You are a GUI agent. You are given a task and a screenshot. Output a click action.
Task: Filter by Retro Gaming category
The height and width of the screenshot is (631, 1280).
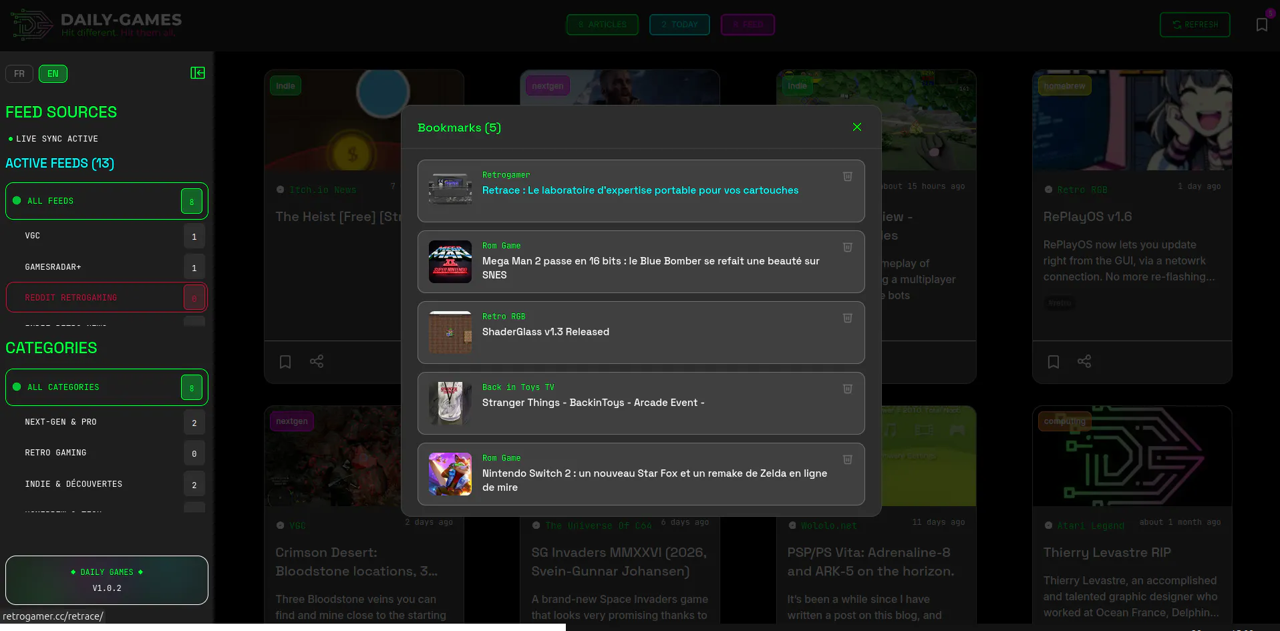107,453
